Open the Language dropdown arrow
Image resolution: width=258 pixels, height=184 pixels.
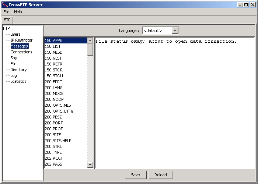pyautogui.click(x=175, y=31)
